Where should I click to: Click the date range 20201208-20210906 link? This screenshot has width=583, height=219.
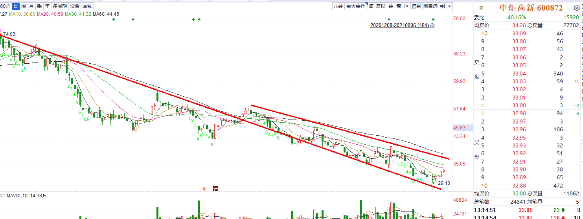(x=399, y=26)
